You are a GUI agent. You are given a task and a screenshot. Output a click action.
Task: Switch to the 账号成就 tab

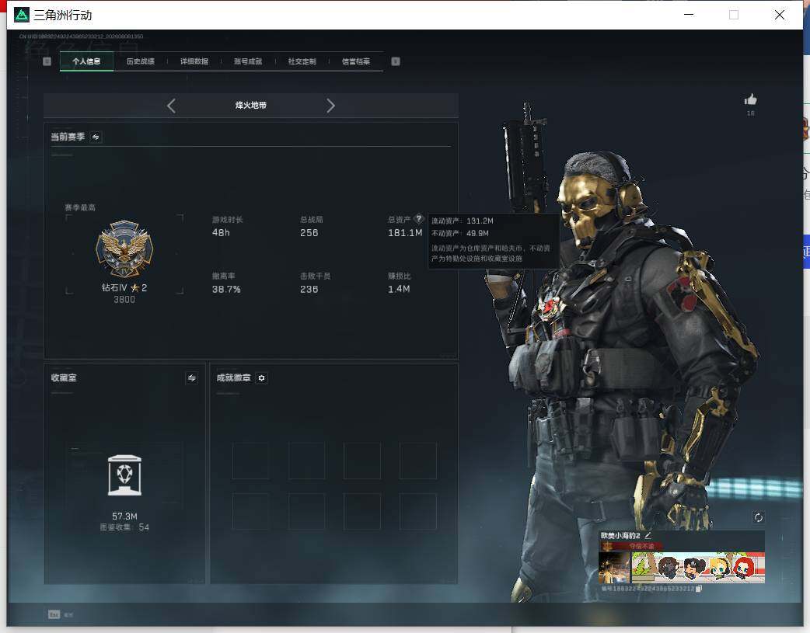(x=248, y=61)
